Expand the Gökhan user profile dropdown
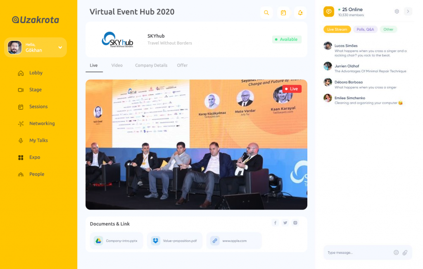This screenshot has width=423, height=269. coord(60,48)
